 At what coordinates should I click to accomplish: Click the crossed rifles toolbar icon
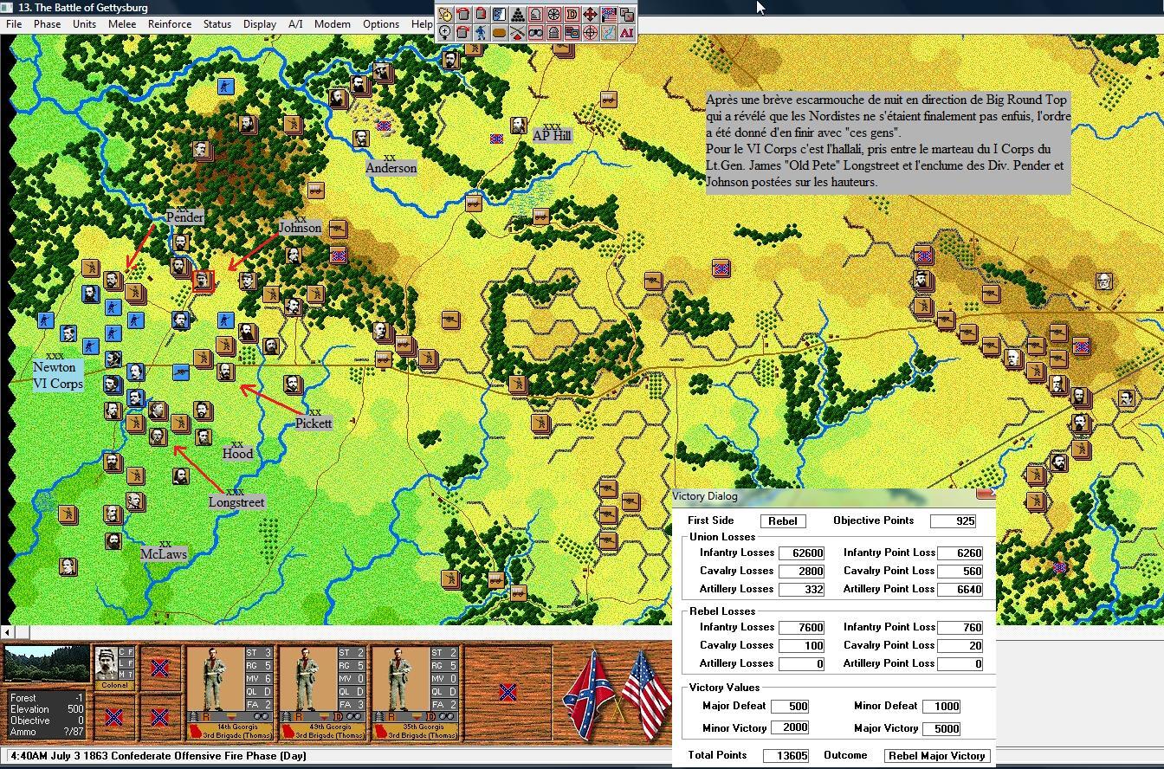[x=518, y=33]
